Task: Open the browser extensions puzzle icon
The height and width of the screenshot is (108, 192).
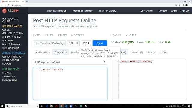Action: [x=183, y=5]
